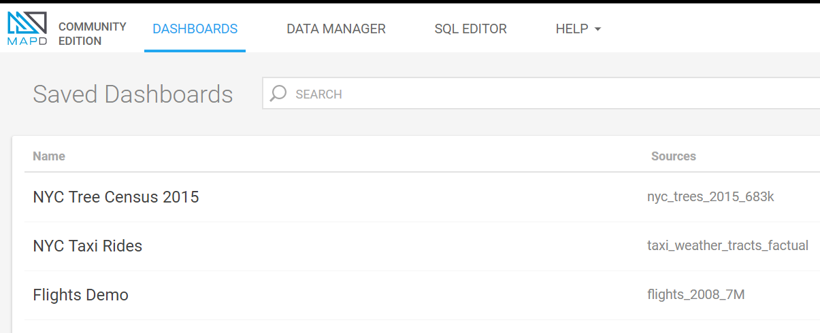Open the Data Manager tab
Screen dimensions: 820x333
335,29
